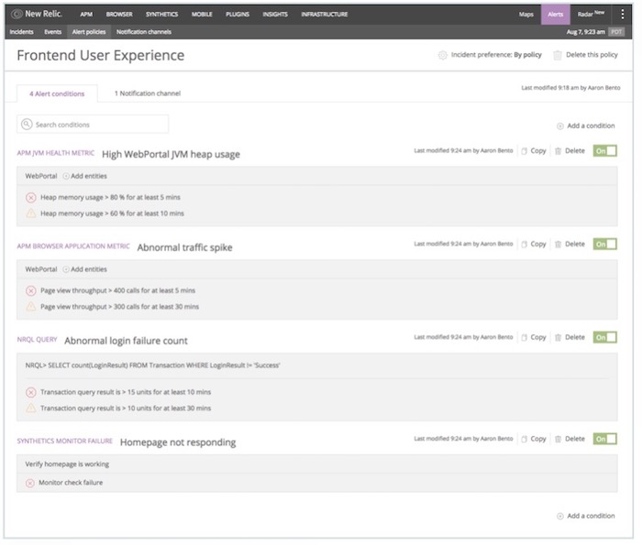642x545 pixels.
Task: Click the bottom Add a condition link
Action: [x=591, y=516]
